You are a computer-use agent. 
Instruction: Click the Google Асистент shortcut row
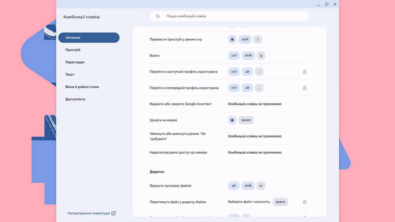[229, 104]
